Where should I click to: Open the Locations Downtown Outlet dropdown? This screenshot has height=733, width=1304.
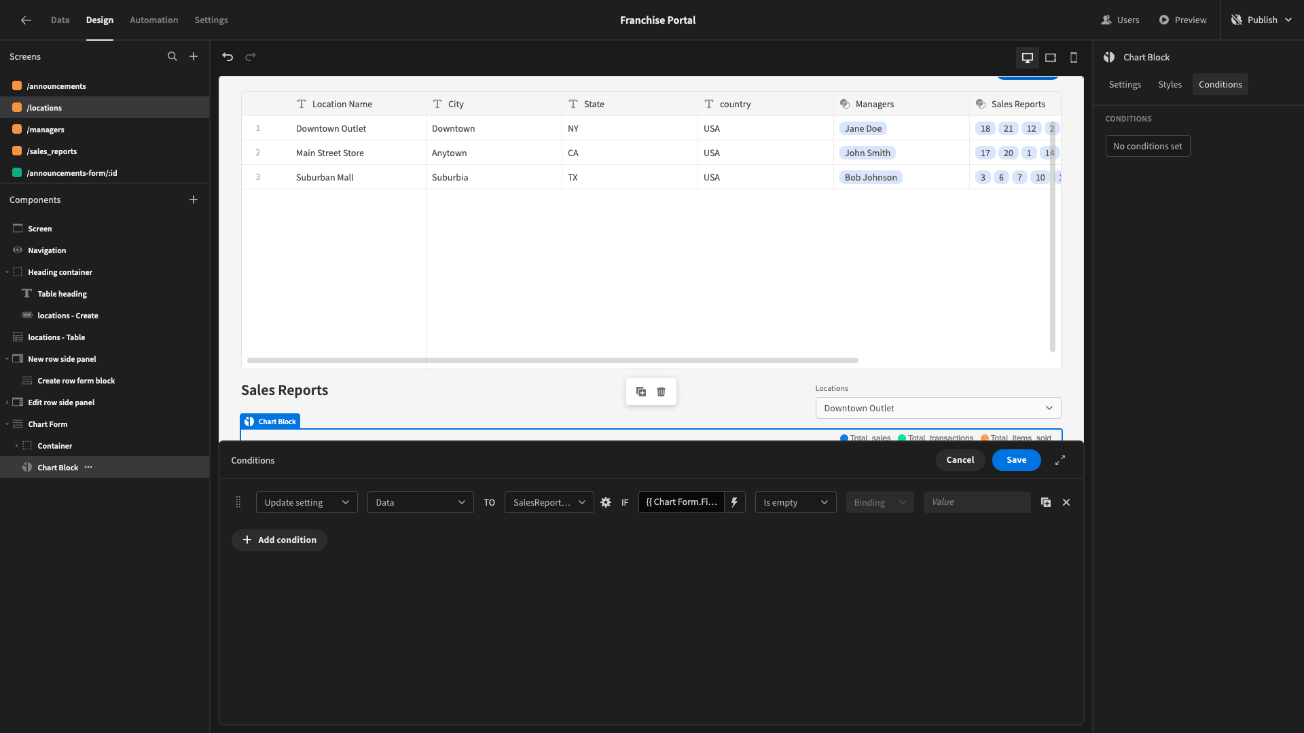pos(938,409)
